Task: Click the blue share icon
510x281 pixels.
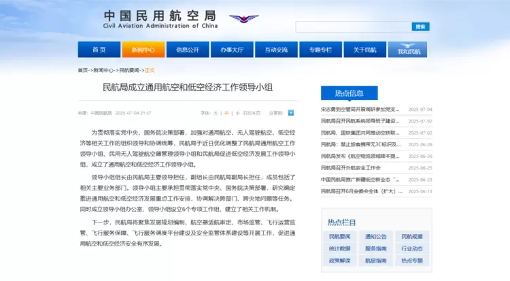Action: (291, 113)
